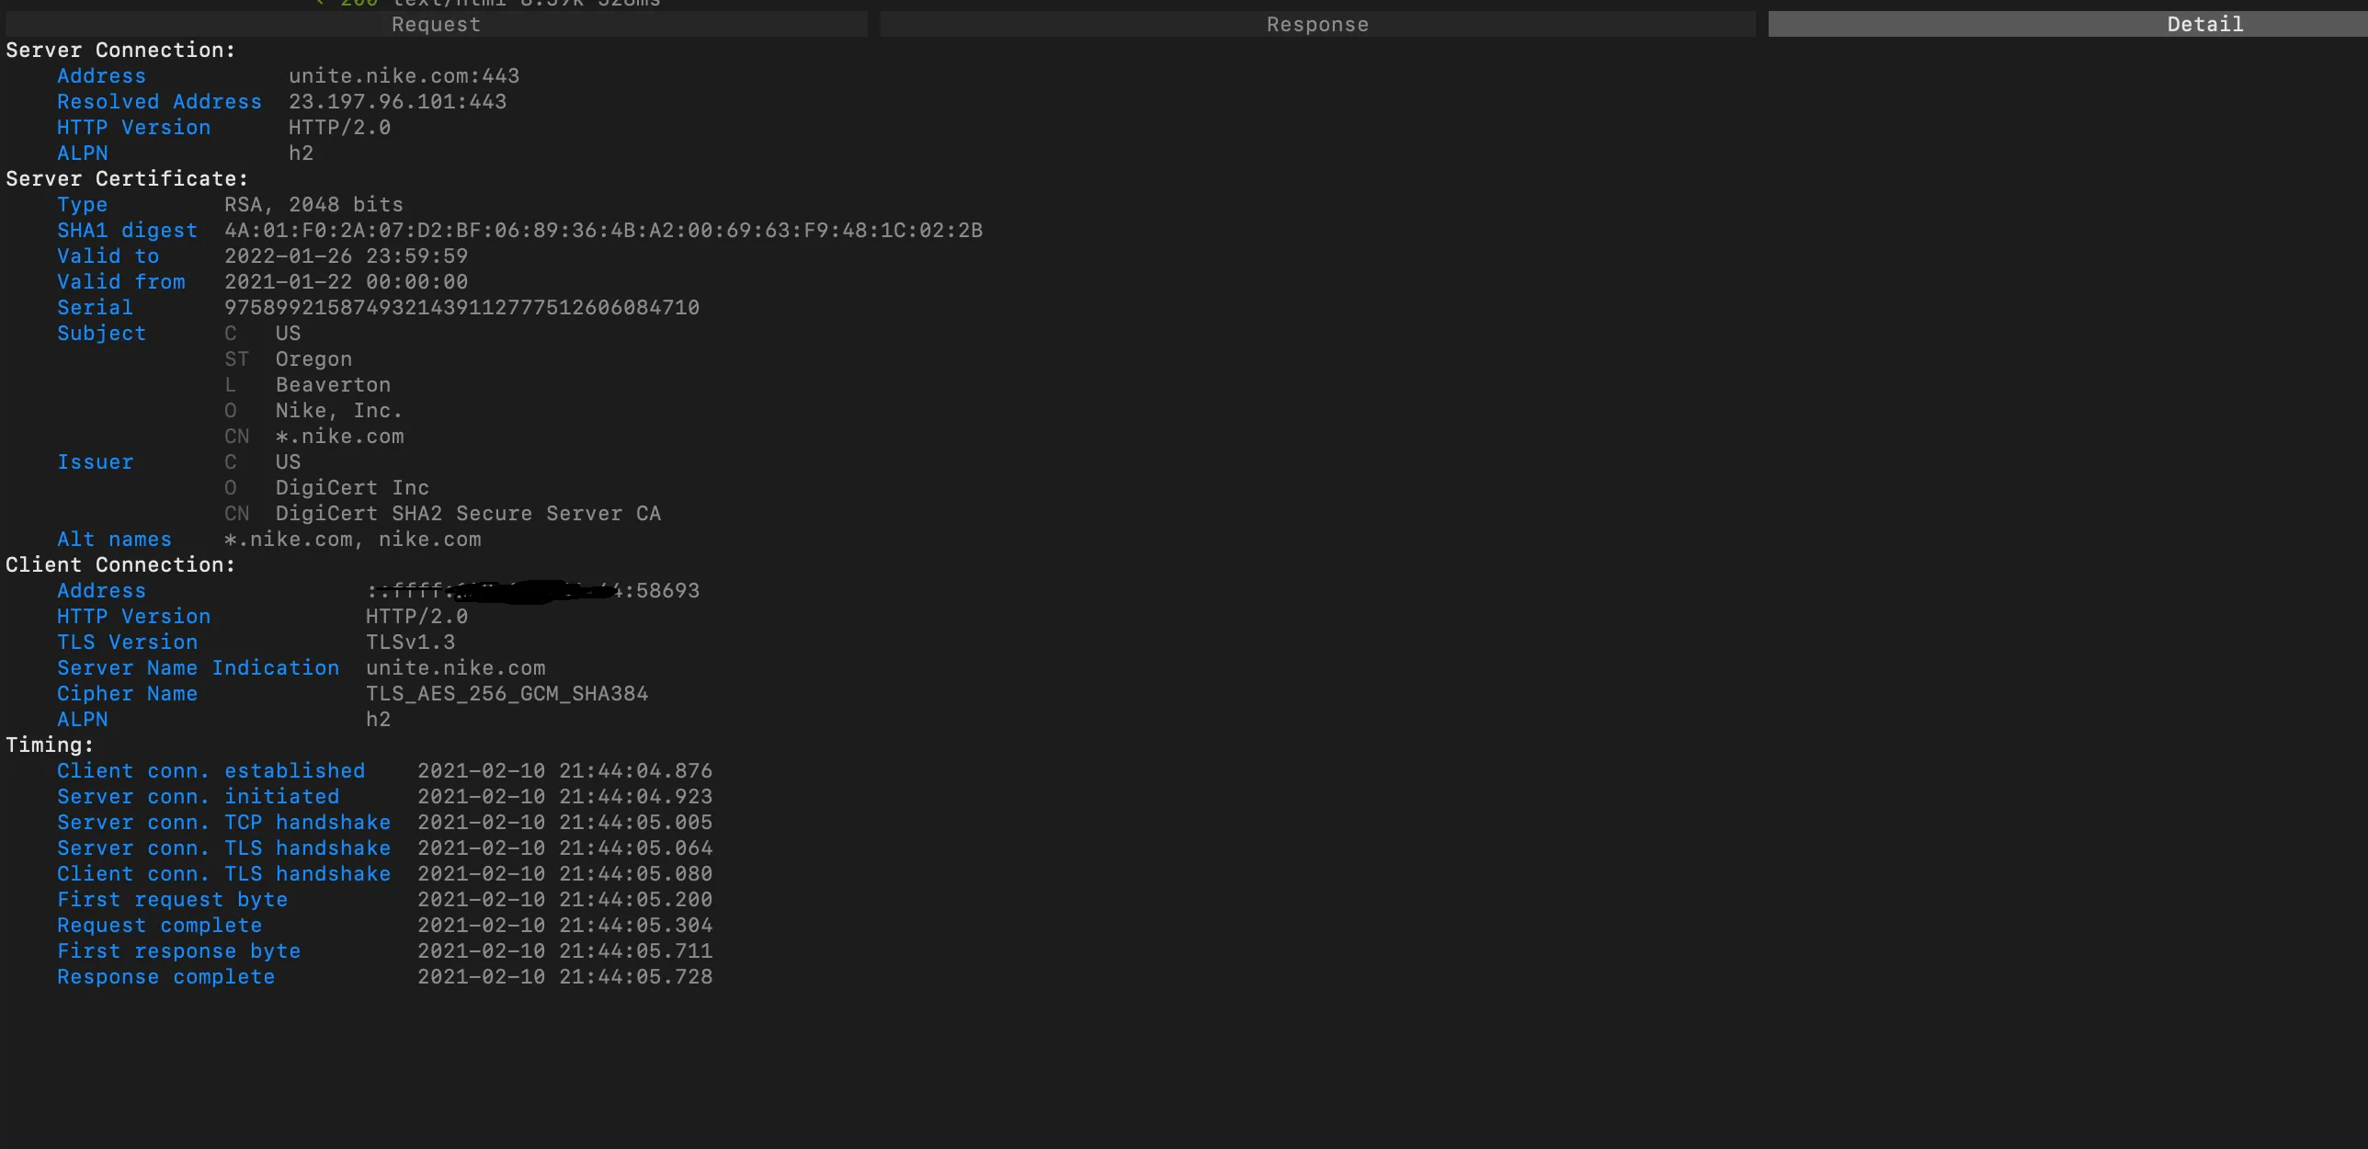Open the Response tab
The image size is (2368, 1149).
pos(1316,25)
